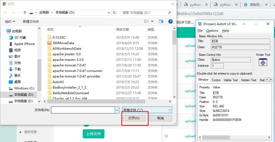Viewport: 275px width, 142px height.
Task: Click the green 上传文件 button
Action: pyautogui.click(x=94, y=134)
